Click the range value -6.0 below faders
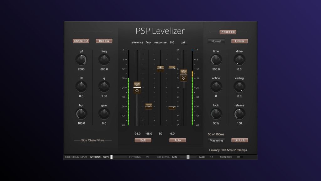This screenshot has height=181, width=321. click(x=172, y=134)
